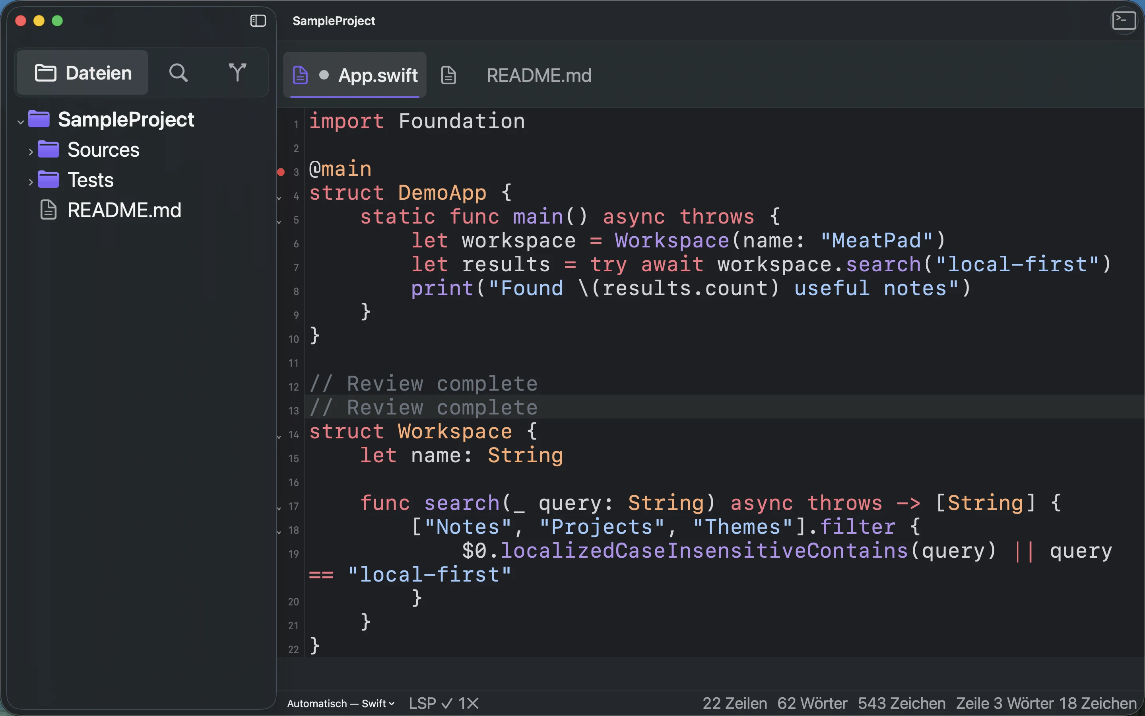Click the 543 Zeichen count in status bar
The width and height of the screenshot is (1145, 716).
(x=902, y=703)
